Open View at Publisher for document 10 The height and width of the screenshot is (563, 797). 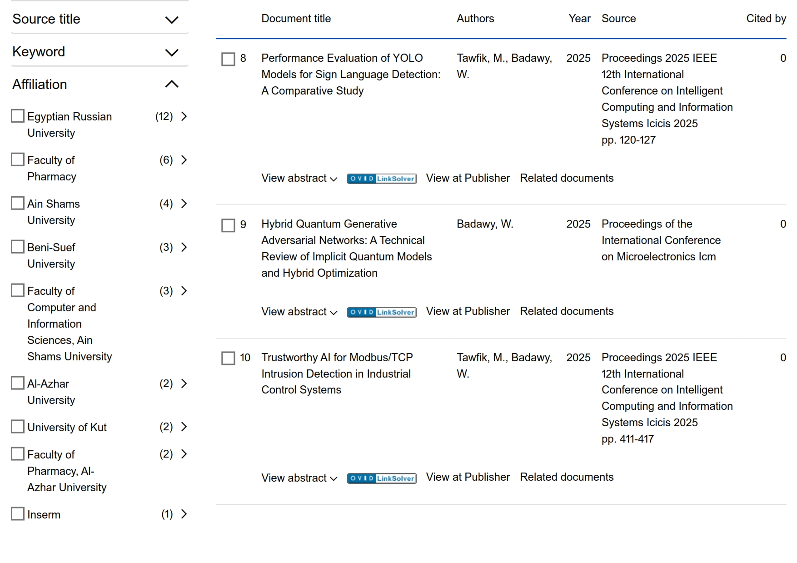(468, 477)
